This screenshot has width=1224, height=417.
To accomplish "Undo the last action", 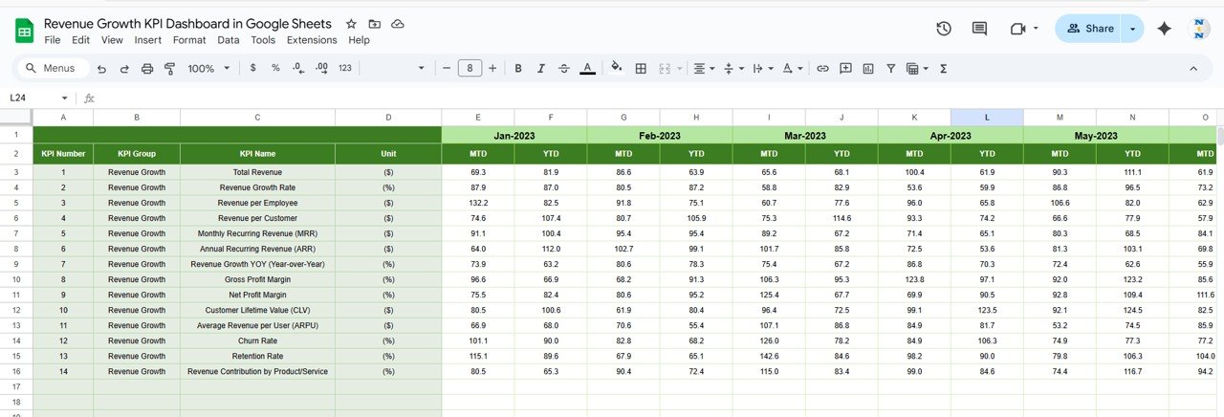I will pyautogui.click(x=100, y=69).
